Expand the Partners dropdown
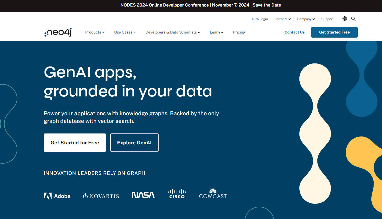The height and width of the screenshot is (219, 382). [x=283, y=19]
